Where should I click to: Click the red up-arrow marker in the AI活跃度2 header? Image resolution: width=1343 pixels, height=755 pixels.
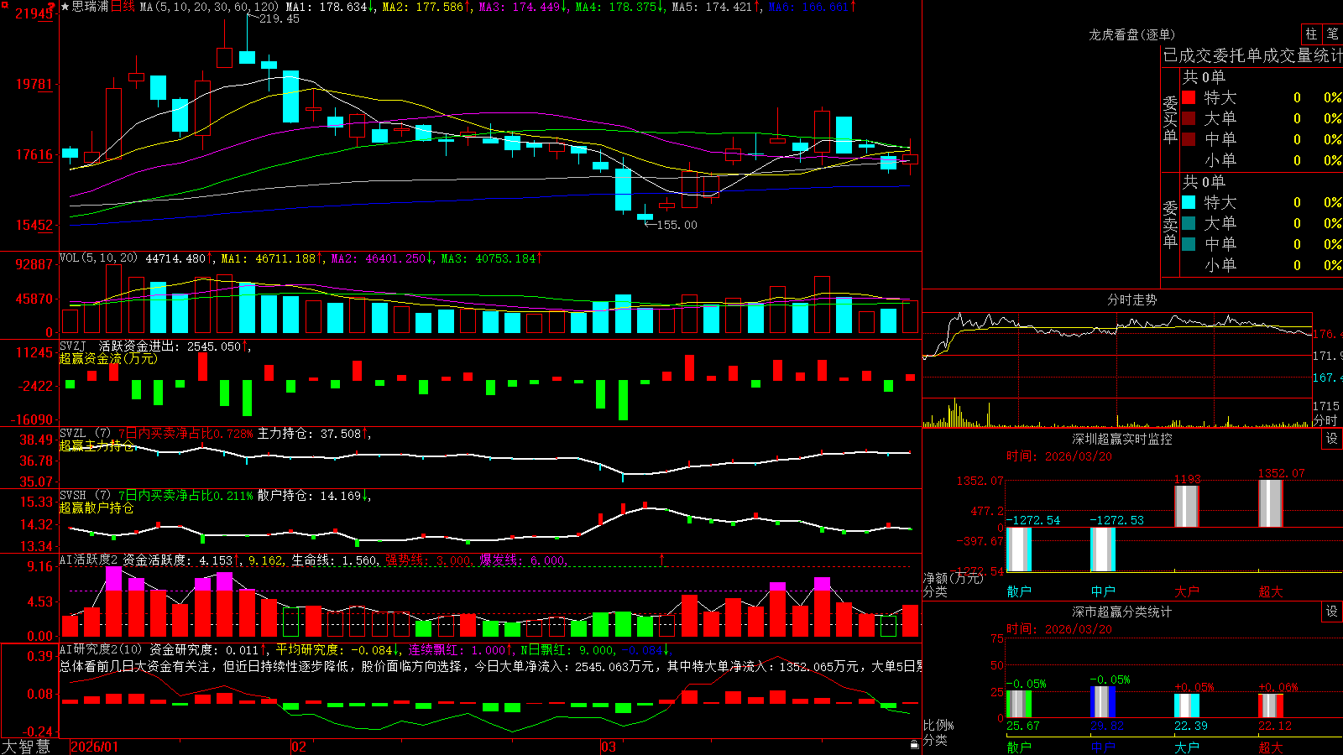pos(661,559)
